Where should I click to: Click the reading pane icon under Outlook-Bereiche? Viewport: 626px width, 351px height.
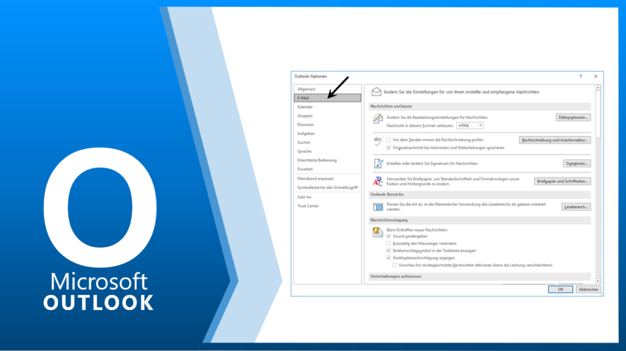pos(378,206)
